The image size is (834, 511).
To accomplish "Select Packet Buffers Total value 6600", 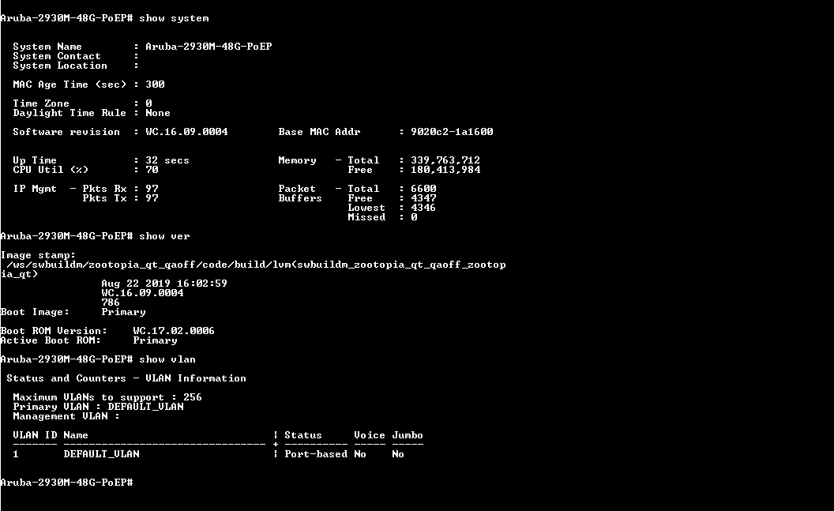I will coord(423,189).
